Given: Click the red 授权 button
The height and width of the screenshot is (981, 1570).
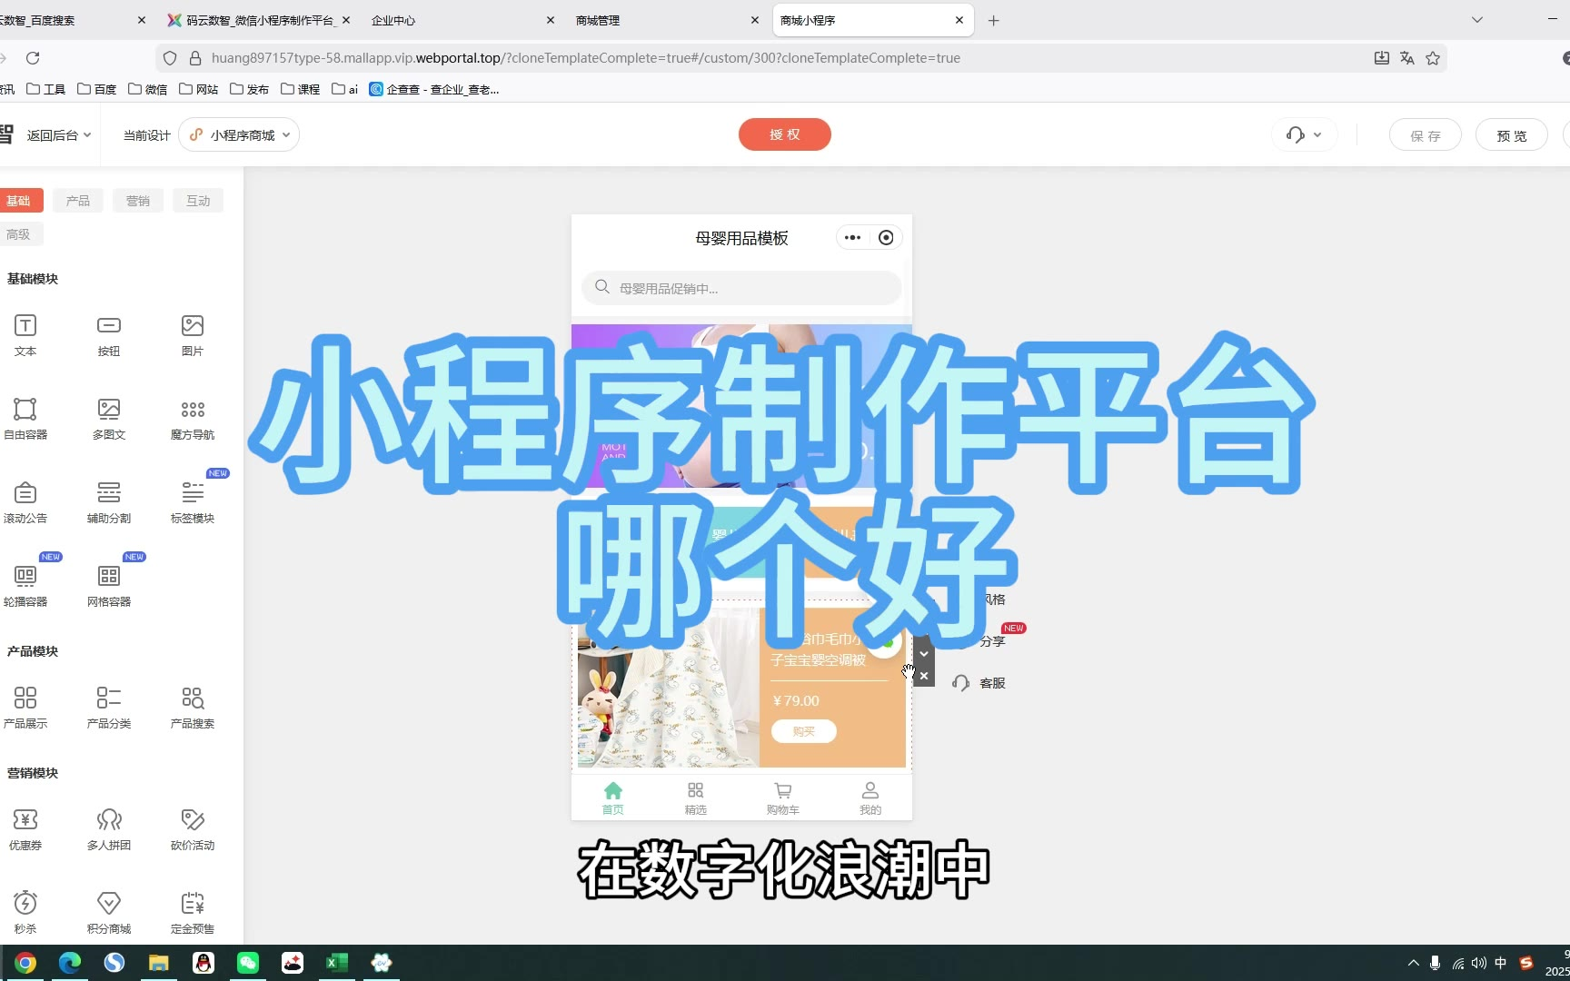Looking at the screenshot, I should coord(784,134).
